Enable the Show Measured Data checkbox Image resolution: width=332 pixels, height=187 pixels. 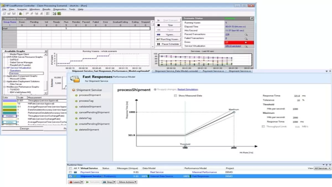point(175,96)
